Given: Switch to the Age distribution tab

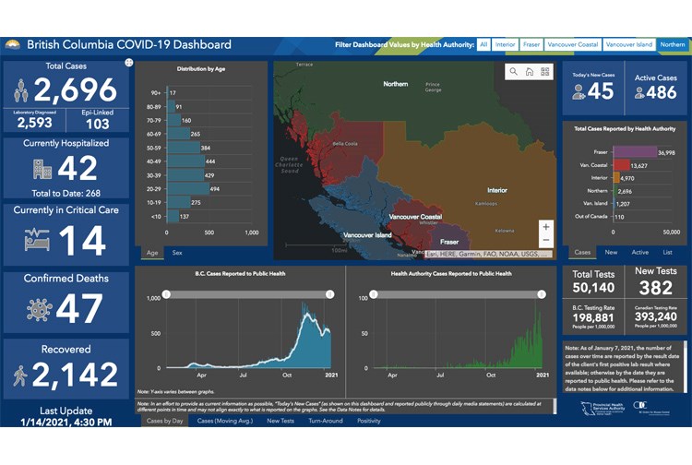Looking at the screenshot, I should coord(152,253).
